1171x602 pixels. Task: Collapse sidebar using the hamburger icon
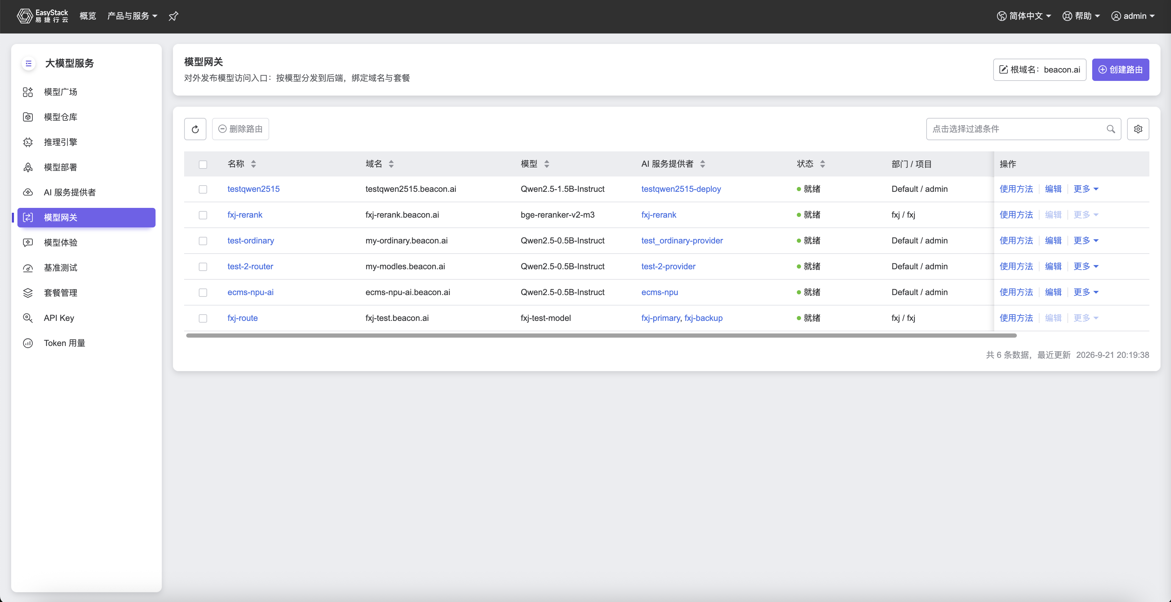pyautogui.click(x=29, y=63)
